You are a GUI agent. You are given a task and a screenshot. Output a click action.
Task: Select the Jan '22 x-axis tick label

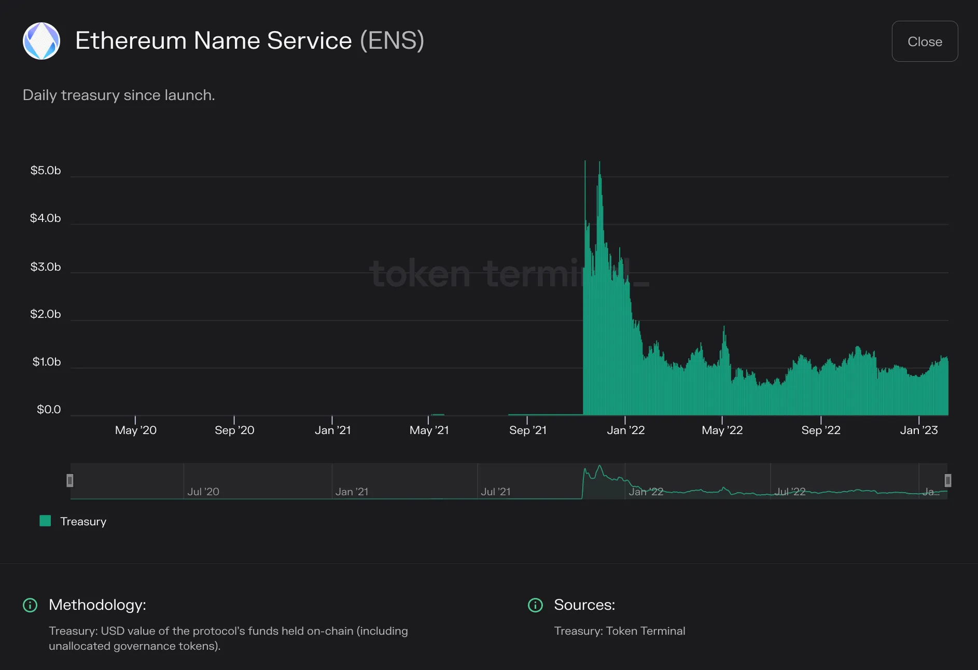(626, 430)
